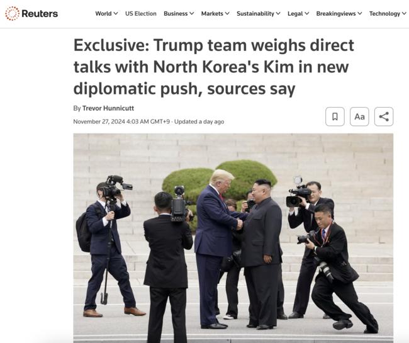Open the Trump and Kim handshake photo
Viewport: 409px width, 343px height.
[233, 238]
